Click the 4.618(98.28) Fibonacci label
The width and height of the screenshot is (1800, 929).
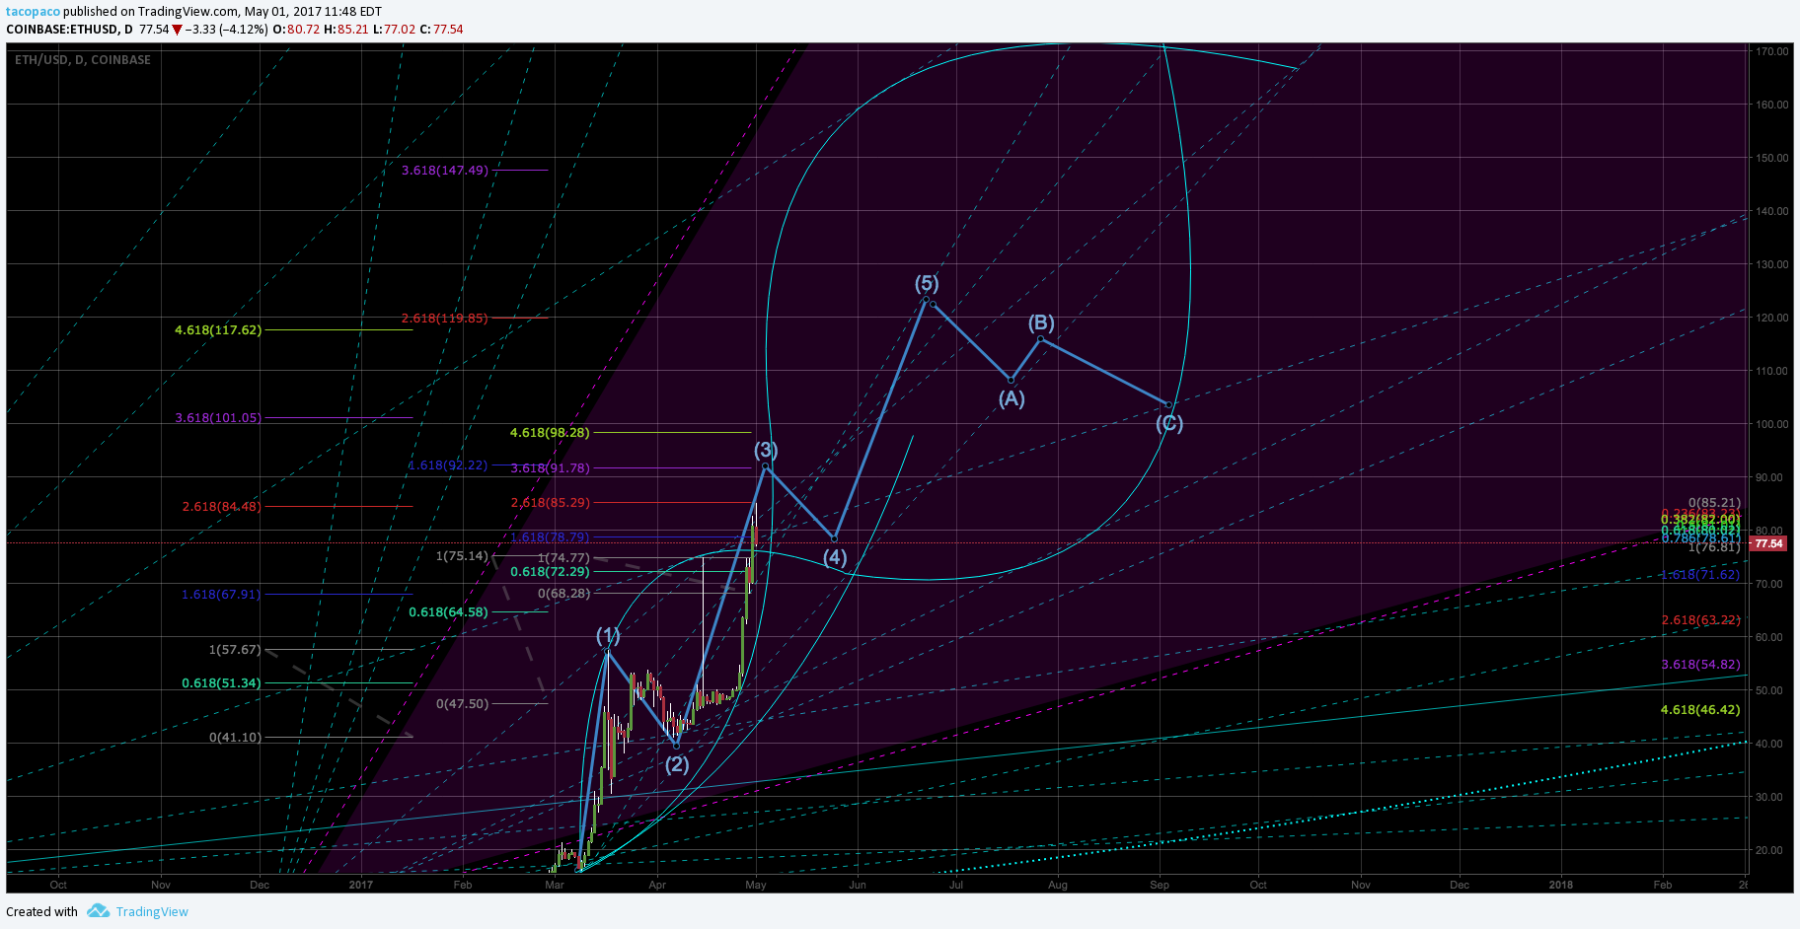(550, 433)
